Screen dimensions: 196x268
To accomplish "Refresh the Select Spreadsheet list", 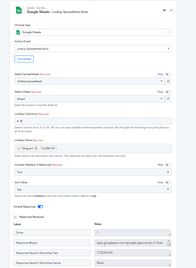I will tap(168, 81).
